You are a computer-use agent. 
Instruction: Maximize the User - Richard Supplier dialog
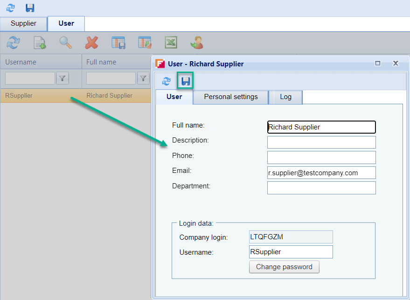tap(378, 64)
